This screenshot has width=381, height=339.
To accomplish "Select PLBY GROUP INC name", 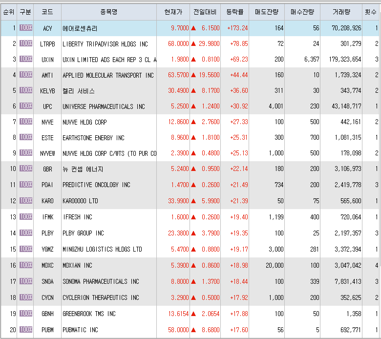I will (83, 233).
